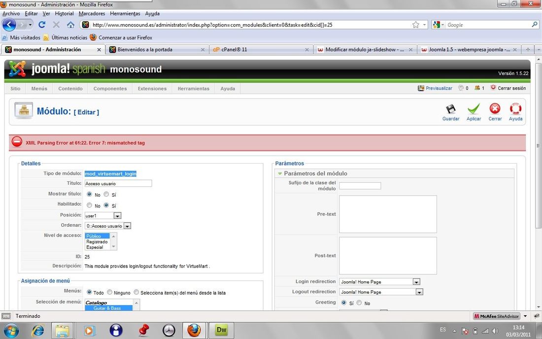Click the Pre-text textarea
The image size is (542, 339).
(388, 214)
